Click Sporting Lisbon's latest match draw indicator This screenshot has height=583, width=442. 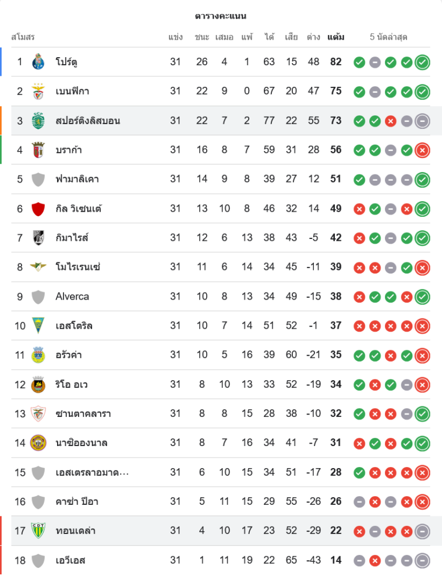point(422,121)
